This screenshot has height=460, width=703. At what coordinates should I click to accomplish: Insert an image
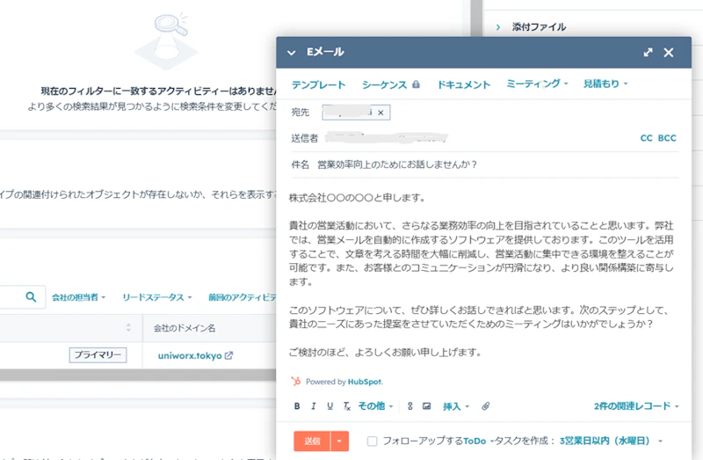click(x=426, y=406)
